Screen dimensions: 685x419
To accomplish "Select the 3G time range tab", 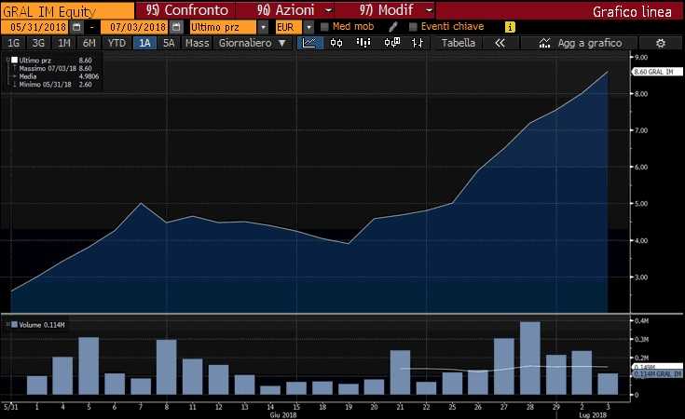I will [x=38, y=43].
